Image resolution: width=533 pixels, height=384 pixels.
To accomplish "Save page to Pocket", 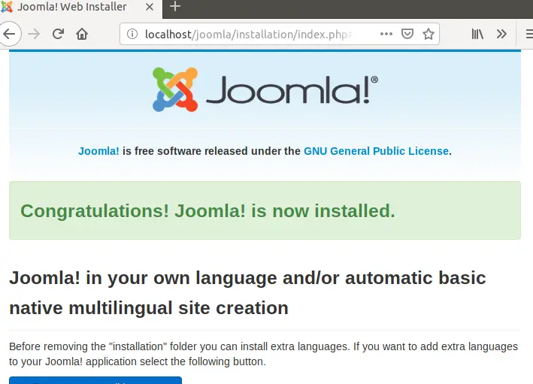I will point(407,34).
